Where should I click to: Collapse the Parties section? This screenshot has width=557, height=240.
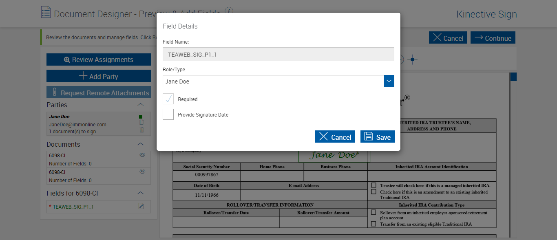pyautogui.click(x=140, y=105)
